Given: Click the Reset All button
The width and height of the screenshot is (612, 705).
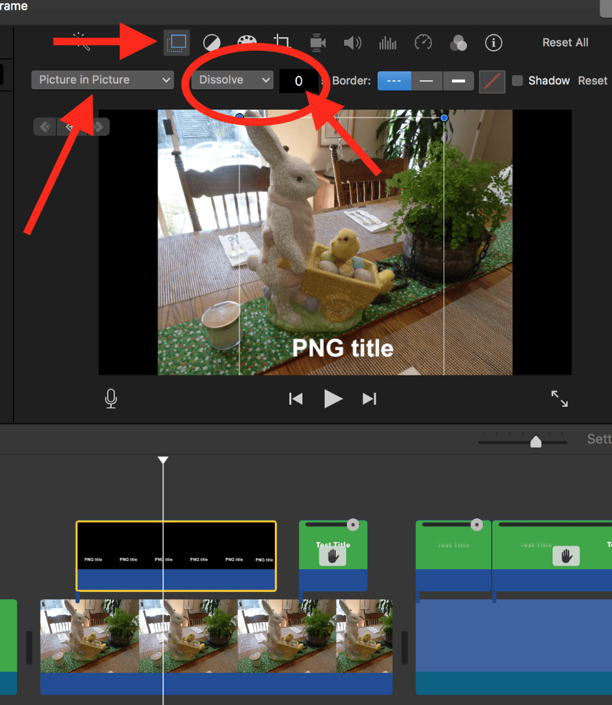Looking at the screenshot, I should tap(564, 42).
